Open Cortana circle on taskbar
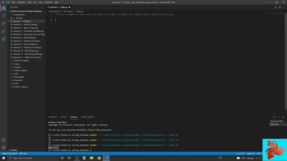 pos(62,158)
